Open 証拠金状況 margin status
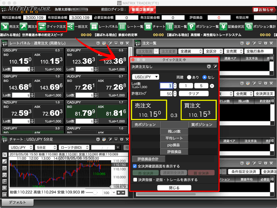The image size is (277, 208). coord(232,27)
